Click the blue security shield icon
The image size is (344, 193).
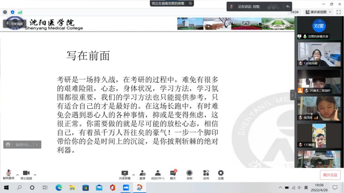[x=13, y=12]
